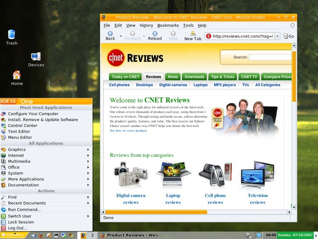Click the Reload page icon
This screenshot has height=239, width=318.
point(155,33)
